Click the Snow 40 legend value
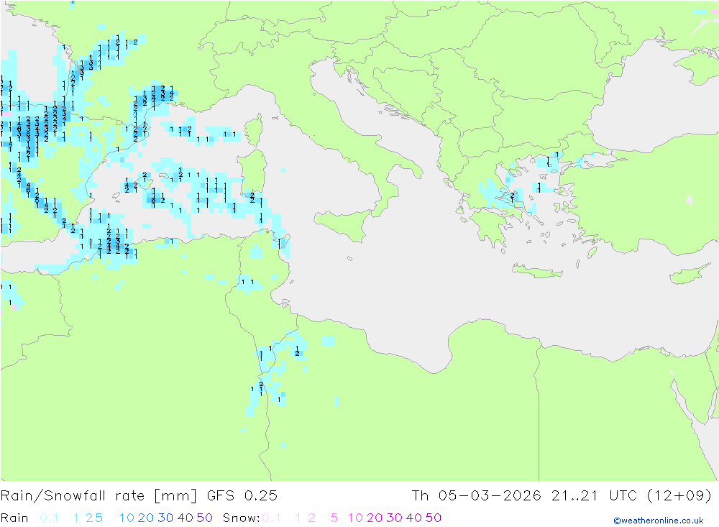This screenshot has height=527, width=719. point(414,518)
